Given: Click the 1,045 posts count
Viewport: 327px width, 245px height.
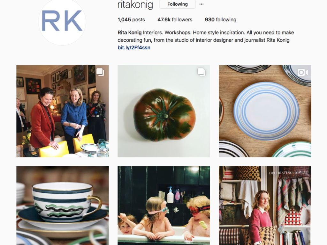Looking at the screenshot, I should coord(131,19).
